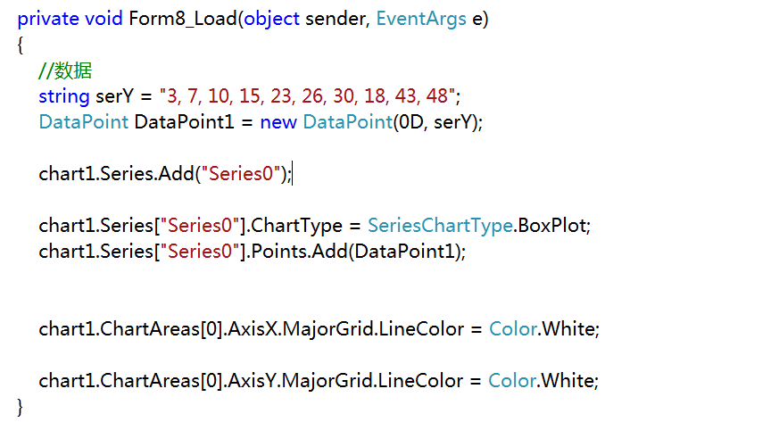Click AxisX in the grid color line
Screen dimensions: 779x422
(253, 329)
